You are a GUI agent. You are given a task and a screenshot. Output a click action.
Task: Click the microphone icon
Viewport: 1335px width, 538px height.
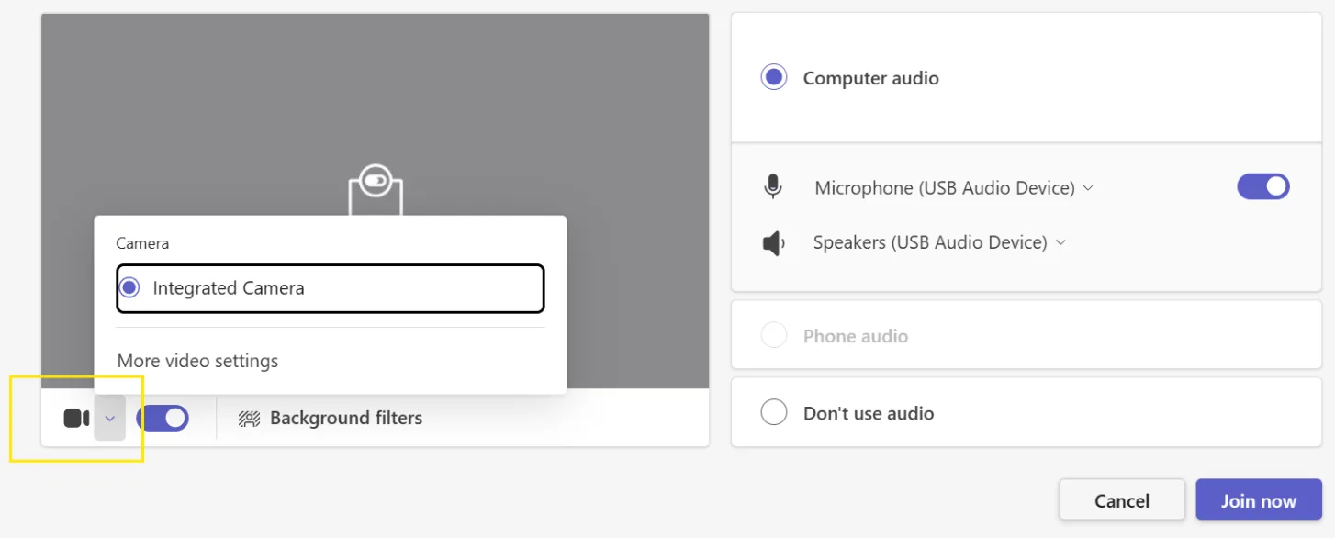773,187
